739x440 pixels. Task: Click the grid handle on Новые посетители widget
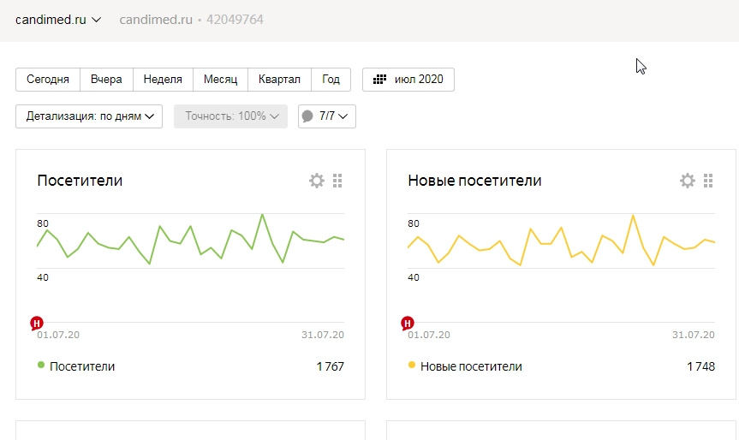[708, 181]
